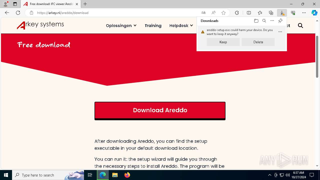Add page to favorites star icon

(x=223, y=13)
